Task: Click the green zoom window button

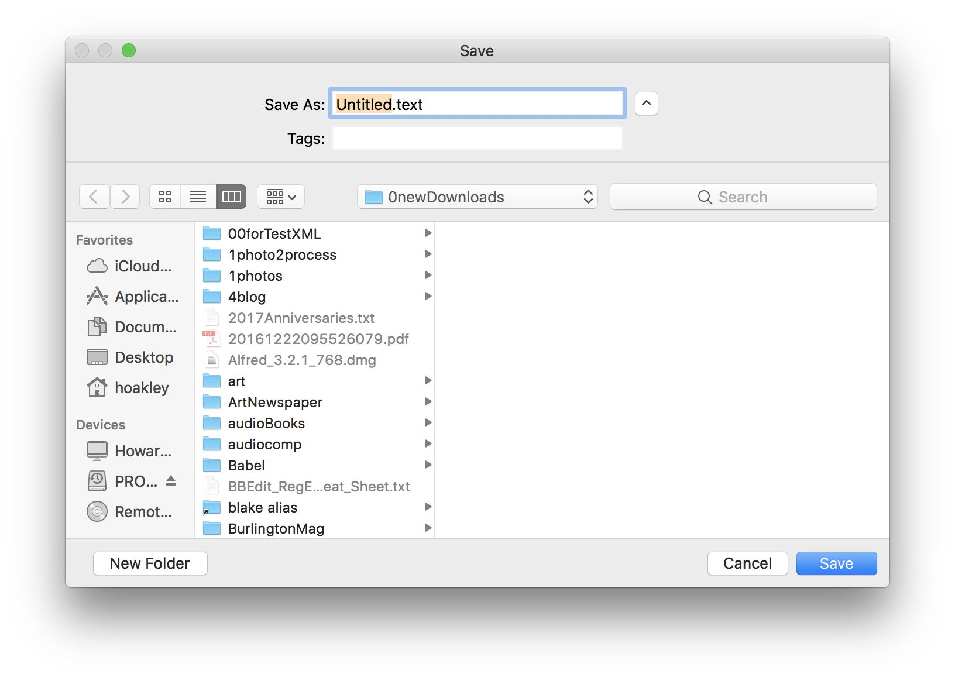Action: [129, 50]
